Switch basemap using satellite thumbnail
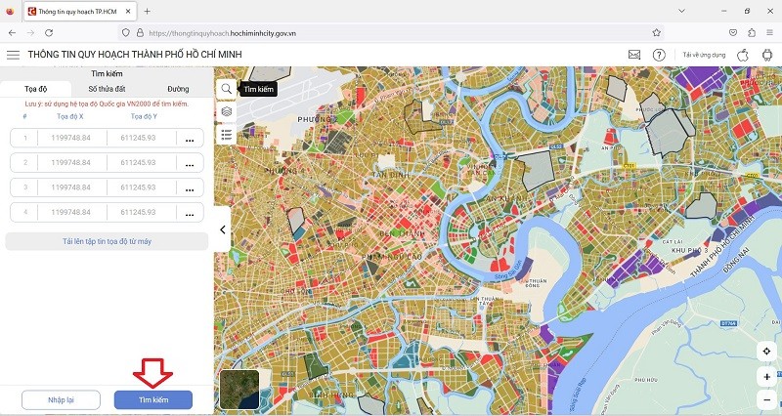Image resolution: width=782 pixels, height=416 pixels. pos(239,388)
